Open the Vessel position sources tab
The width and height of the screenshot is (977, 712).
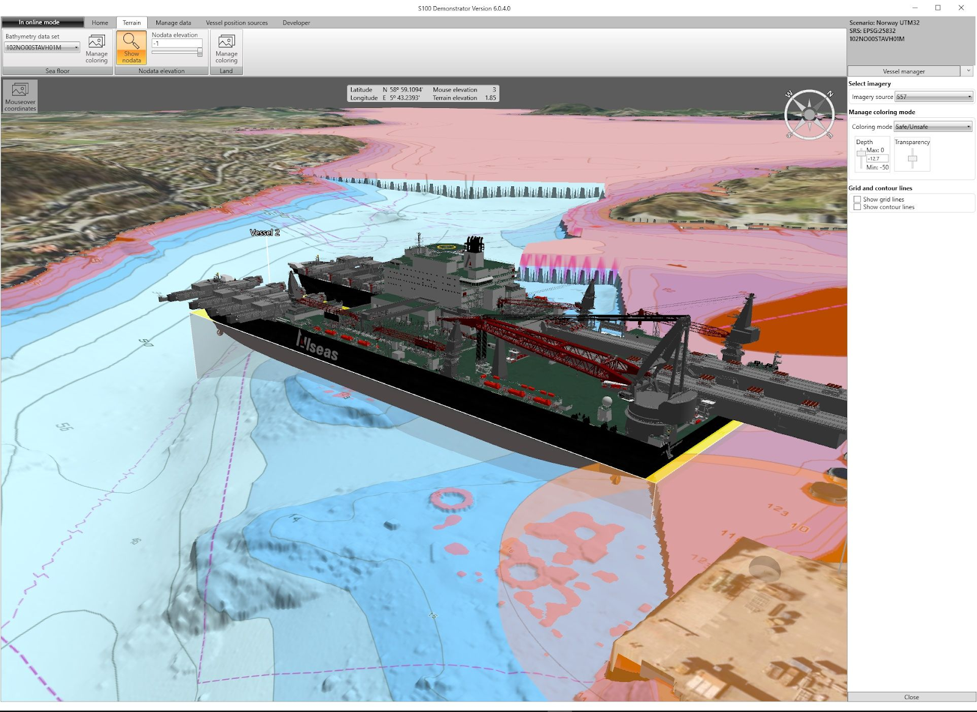pos(237,23)
